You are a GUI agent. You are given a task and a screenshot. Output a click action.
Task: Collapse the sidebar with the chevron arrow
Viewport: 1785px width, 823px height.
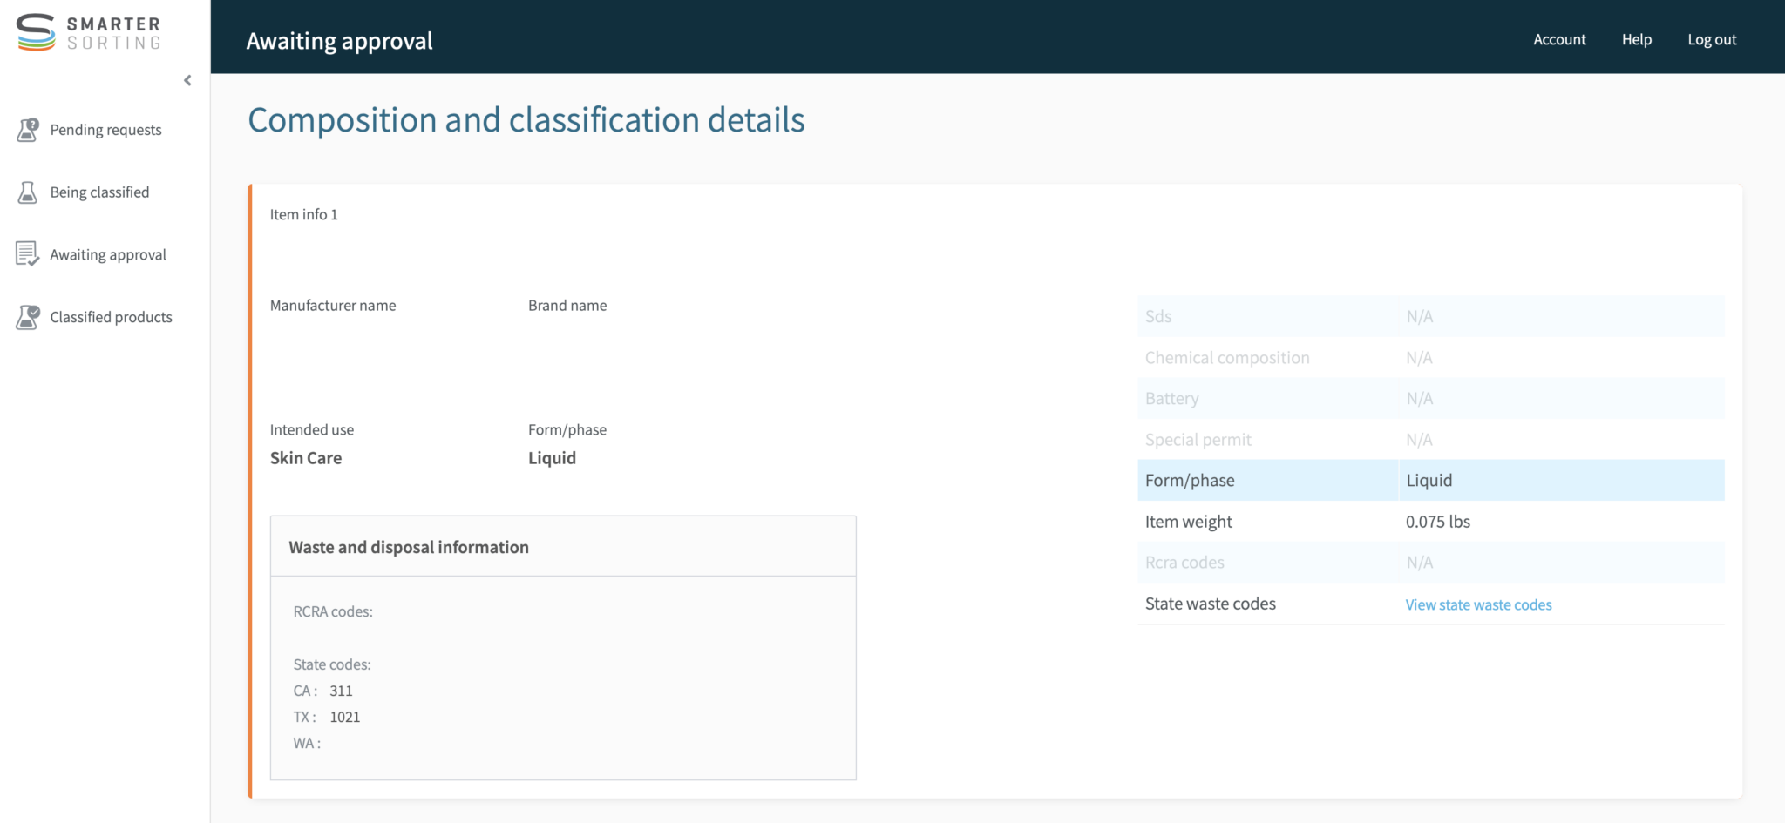coord(187,81)
